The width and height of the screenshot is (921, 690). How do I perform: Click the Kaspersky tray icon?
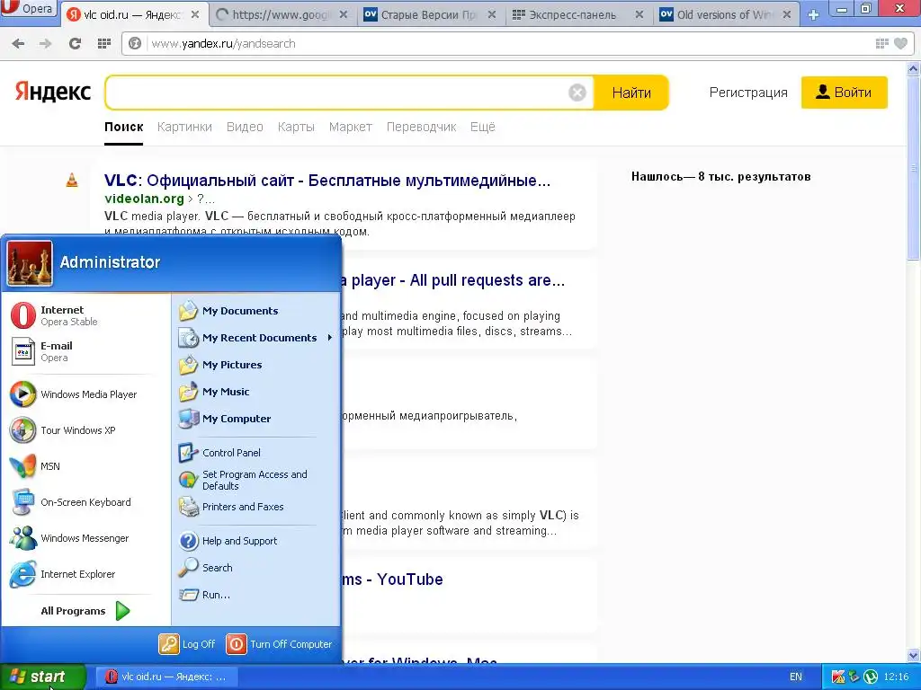click(838, 677)
